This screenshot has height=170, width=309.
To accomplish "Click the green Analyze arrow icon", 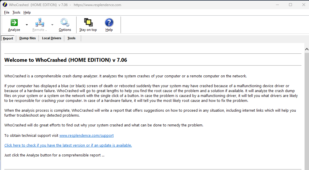I will pos(14,23).
